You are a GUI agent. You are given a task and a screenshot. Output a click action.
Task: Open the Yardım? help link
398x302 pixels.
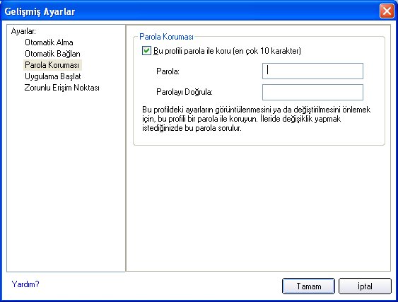pyautogui.click(x=25, y=284)
